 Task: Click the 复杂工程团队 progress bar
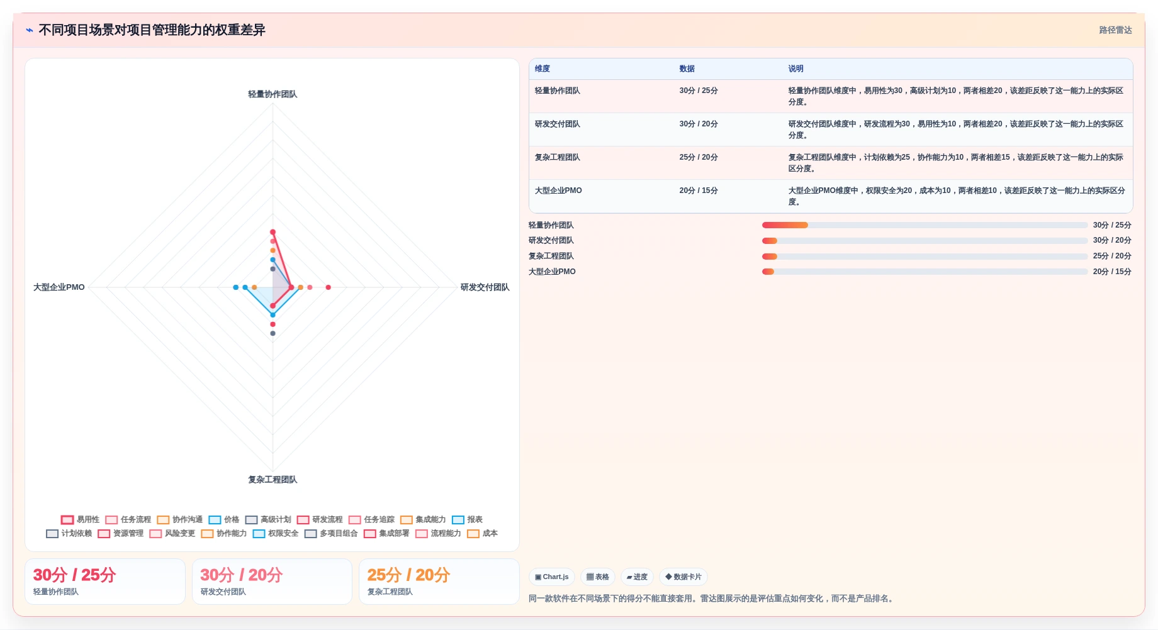pos(925,257)
